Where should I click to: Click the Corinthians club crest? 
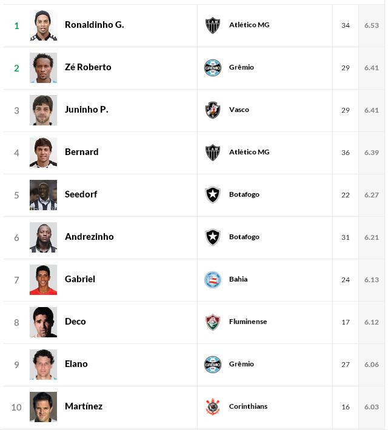click(213, 407)
